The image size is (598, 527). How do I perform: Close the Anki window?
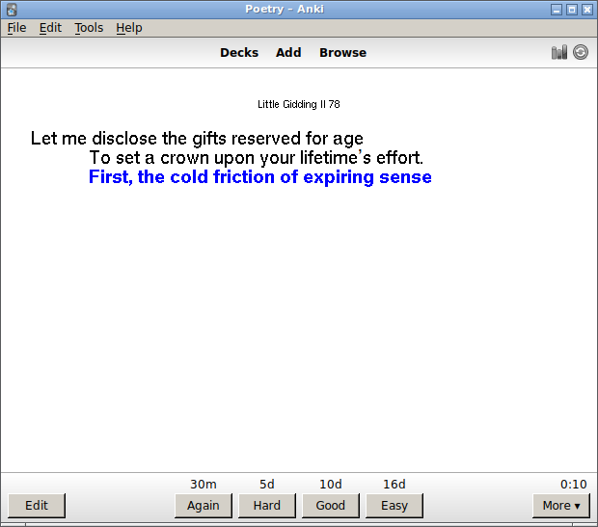pyautogui.click(x=587, y=10)
